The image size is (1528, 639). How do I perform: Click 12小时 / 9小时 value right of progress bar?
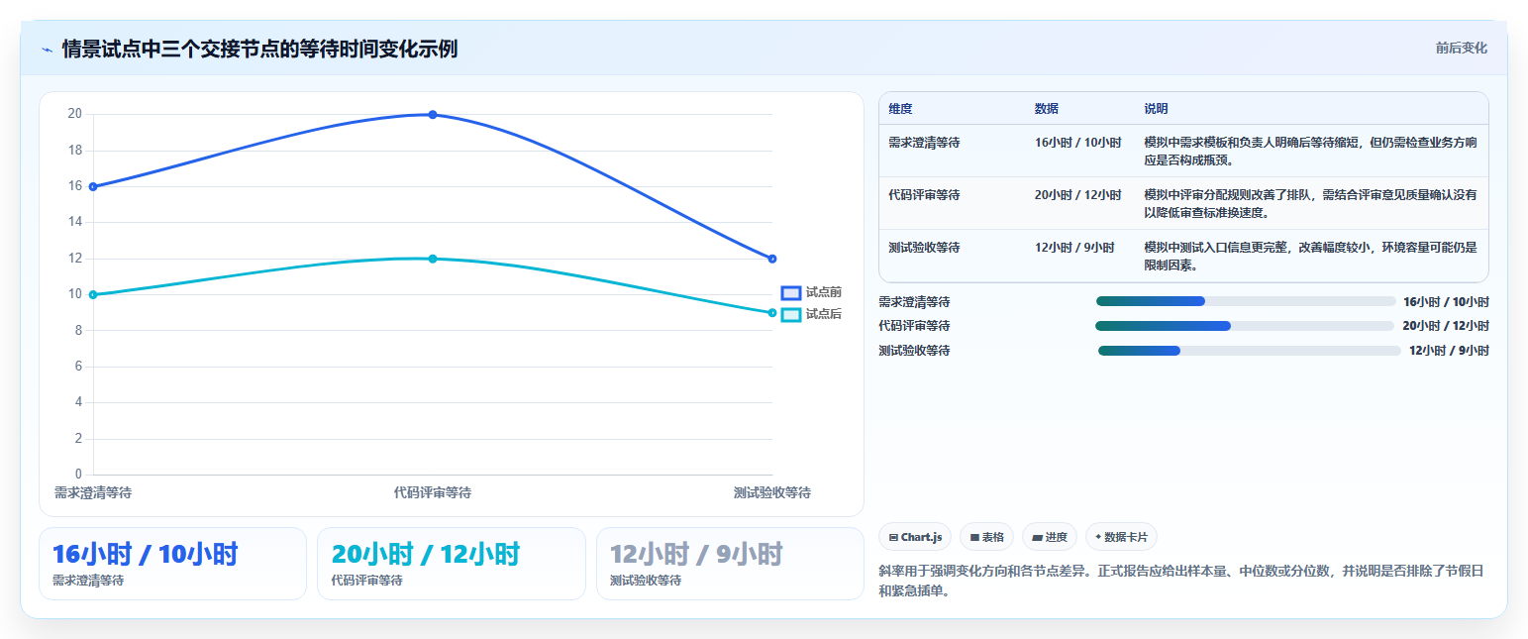pos(1449,351)
